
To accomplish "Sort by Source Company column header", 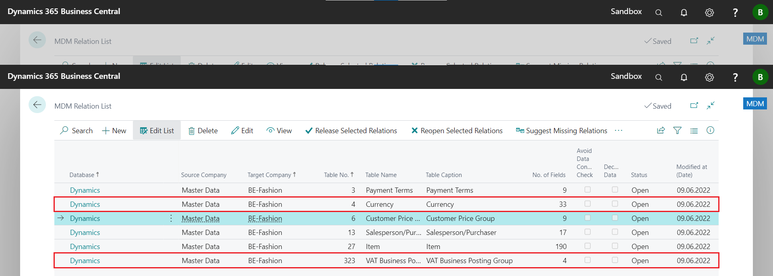I will (204, 175).
